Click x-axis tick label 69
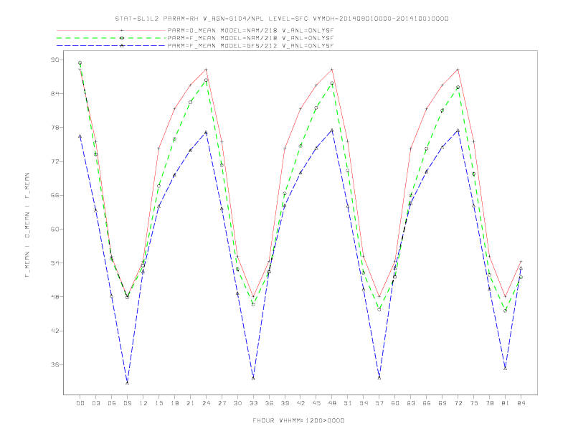The image size is (568, 439). [442, 403]
